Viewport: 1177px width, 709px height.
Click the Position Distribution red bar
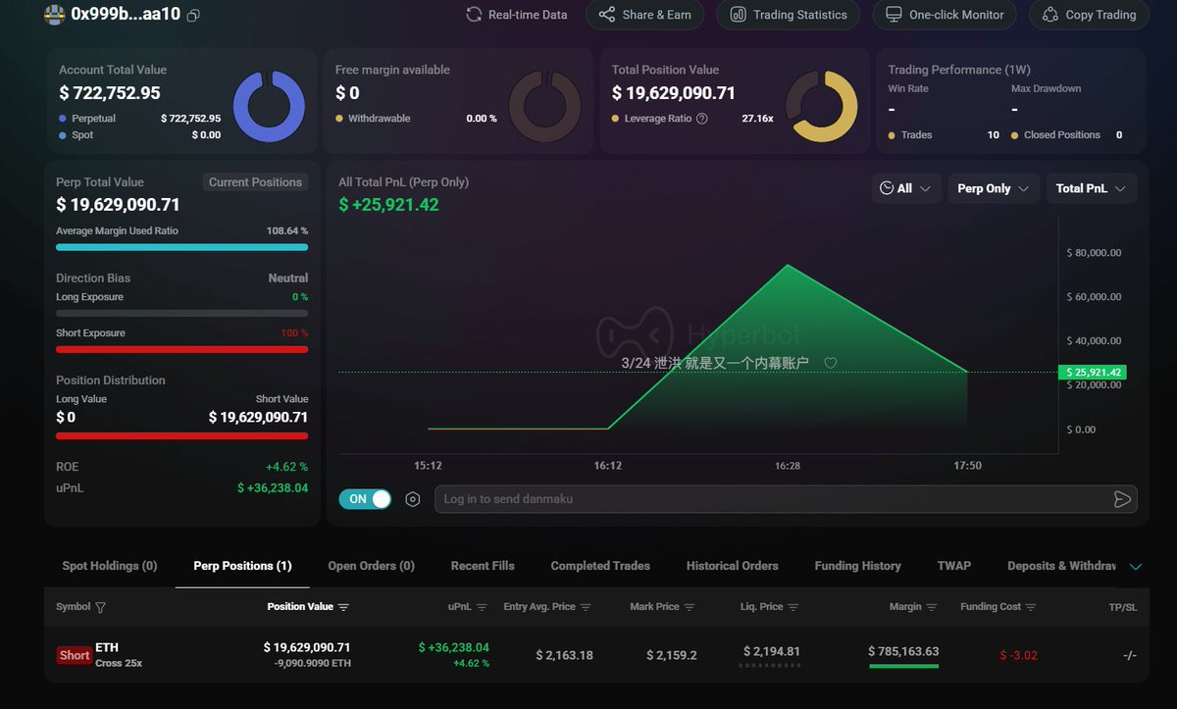tap(182, 435)
